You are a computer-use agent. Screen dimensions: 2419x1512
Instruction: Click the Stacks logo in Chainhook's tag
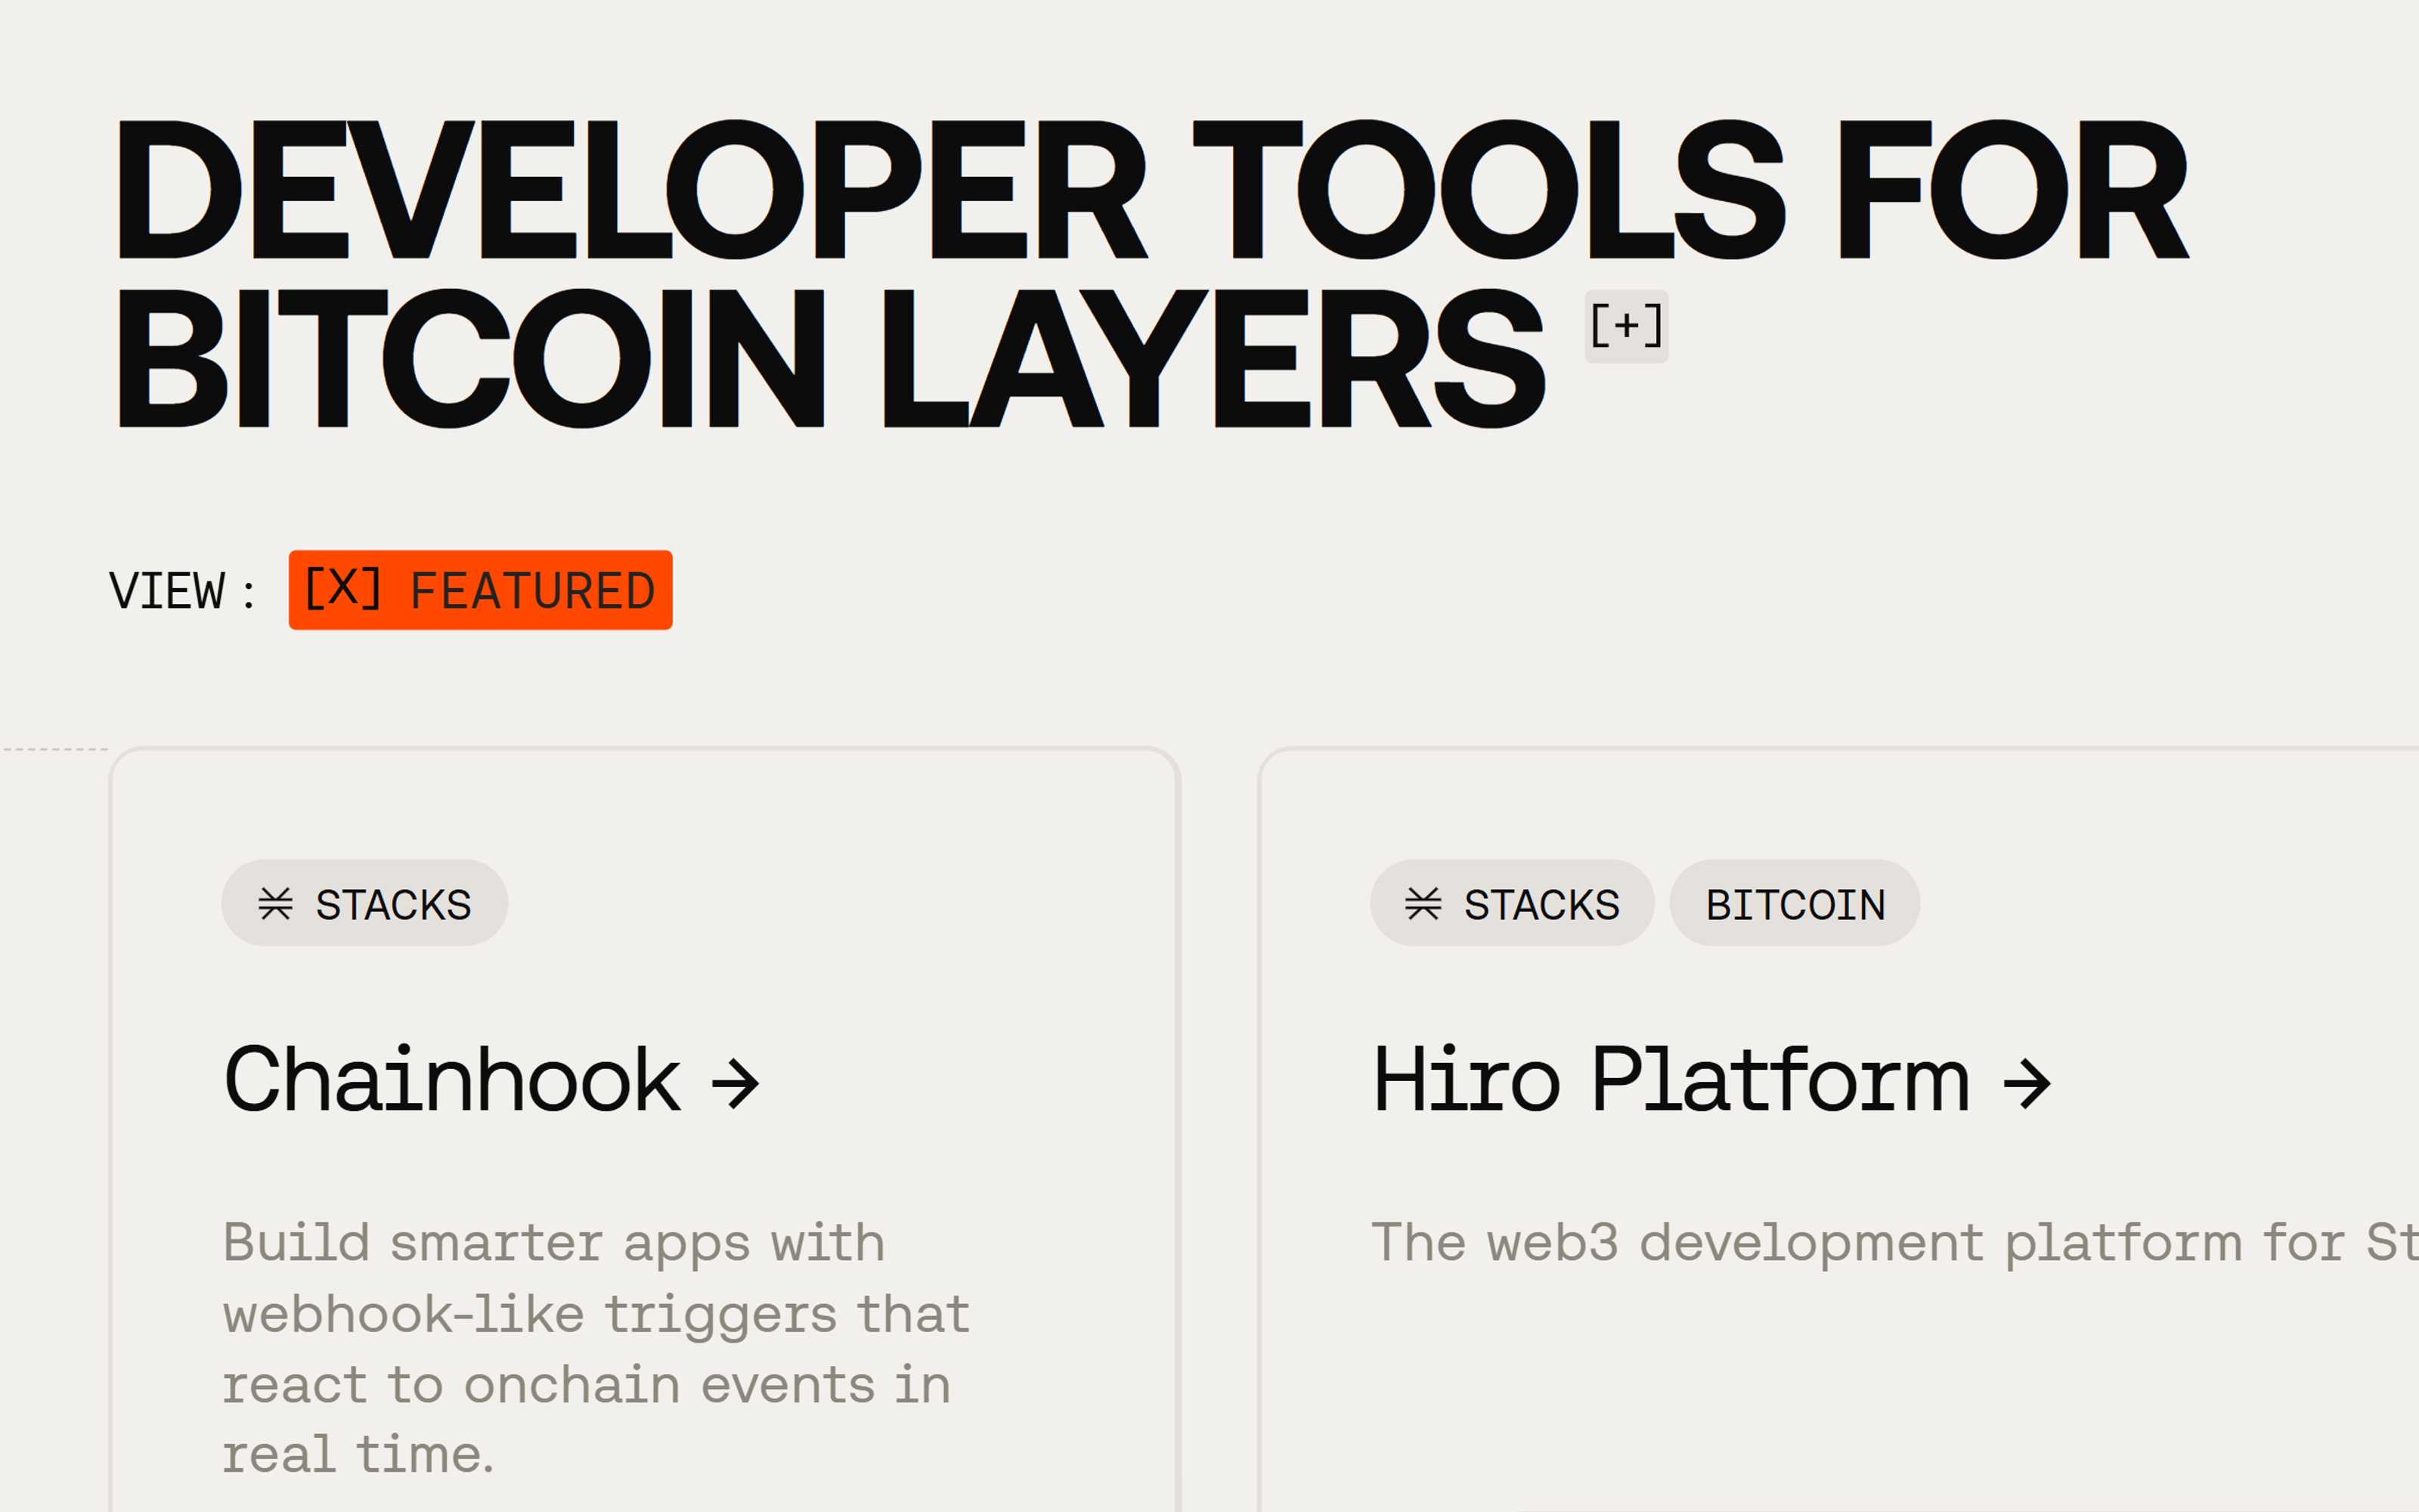[276, 904]
